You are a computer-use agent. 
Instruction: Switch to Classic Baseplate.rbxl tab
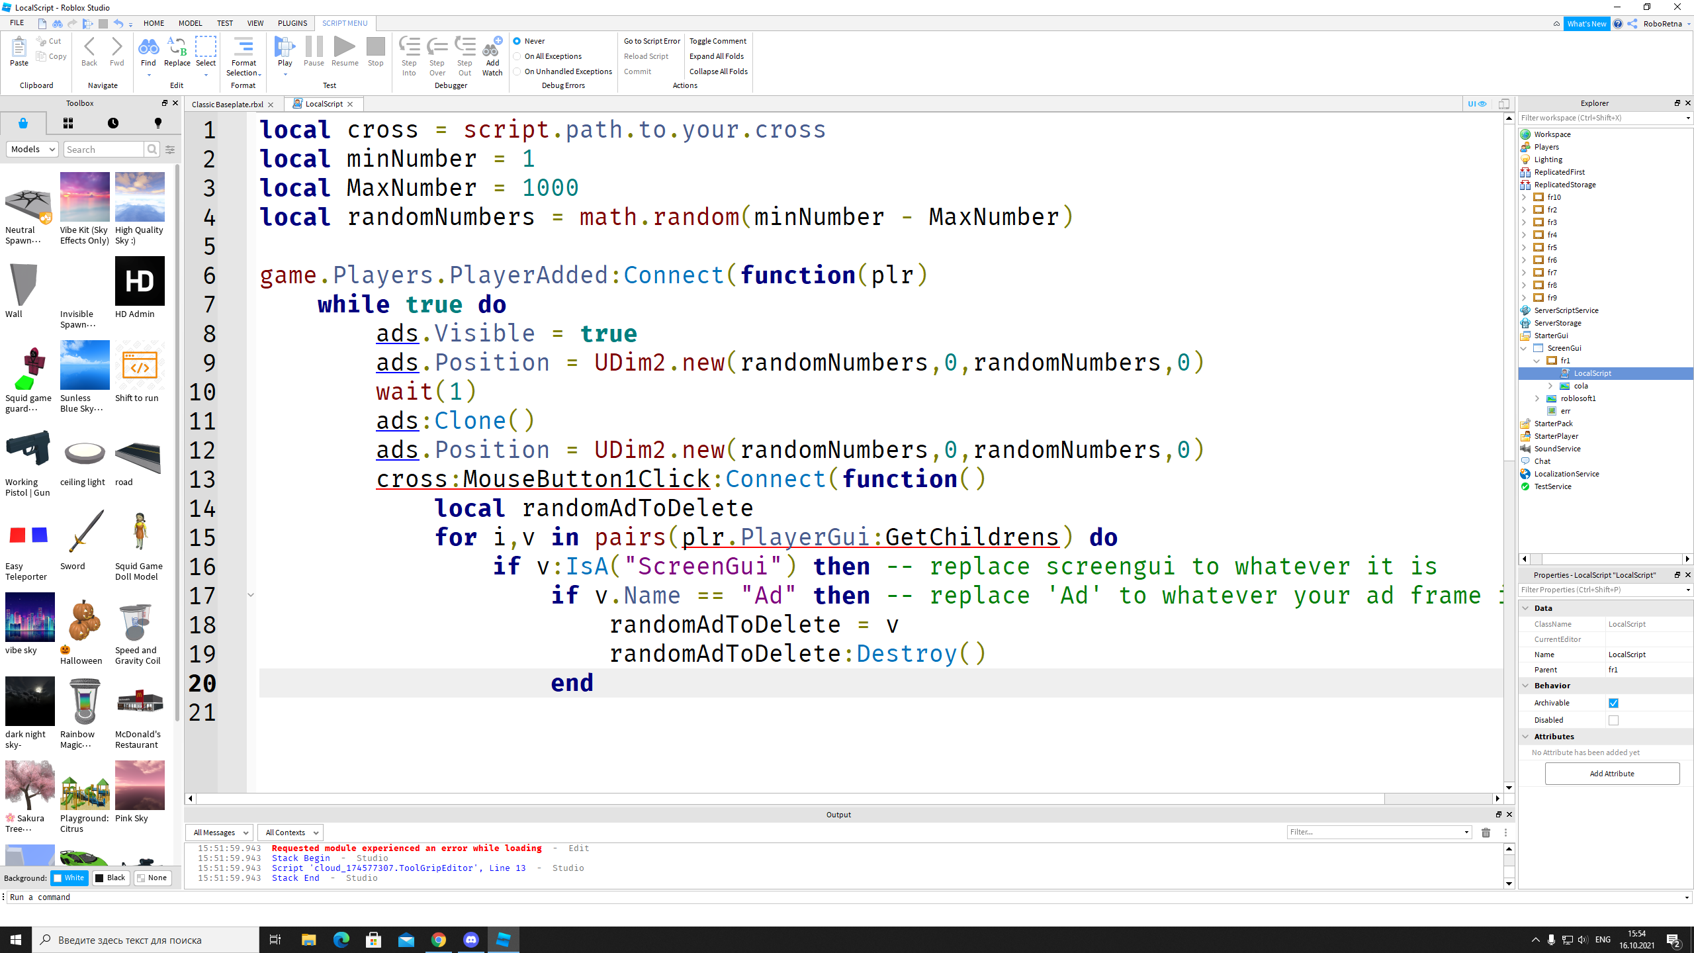pyautogui.click(x=227, y=105)
